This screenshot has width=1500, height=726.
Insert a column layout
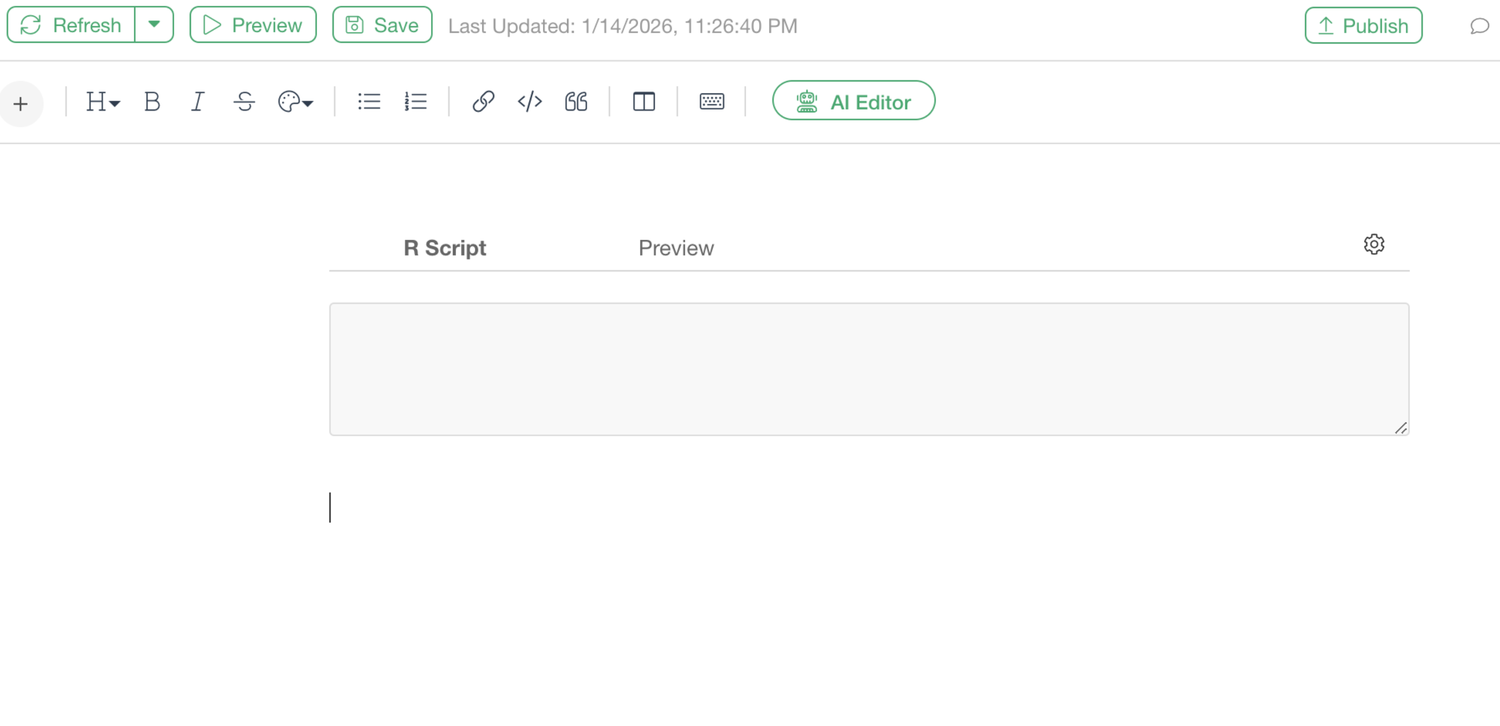click(643, 102)
